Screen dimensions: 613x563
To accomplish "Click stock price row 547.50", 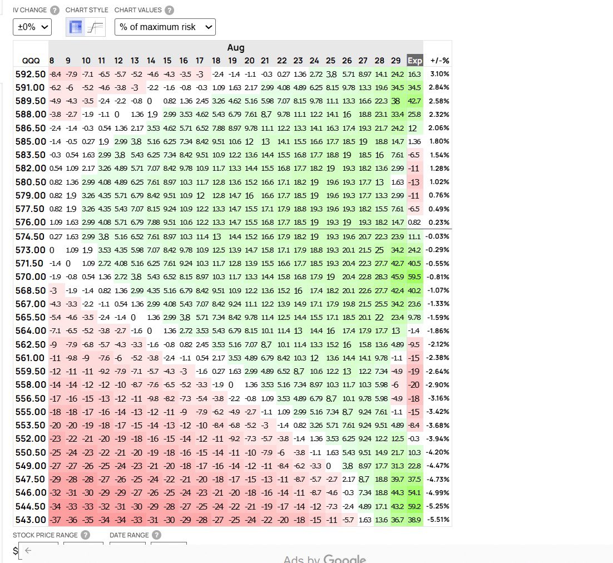I will [x=31, y=480].
